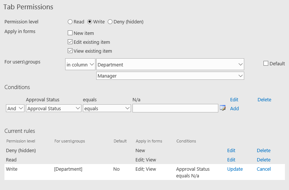Edit the Approval Status condition
This screenshot has height=190, width=289.
click(234, 99)
